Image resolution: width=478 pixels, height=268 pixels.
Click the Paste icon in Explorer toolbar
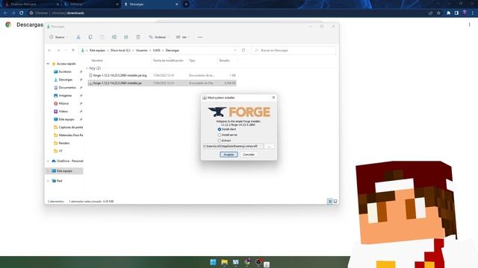(x=102, y=37)
